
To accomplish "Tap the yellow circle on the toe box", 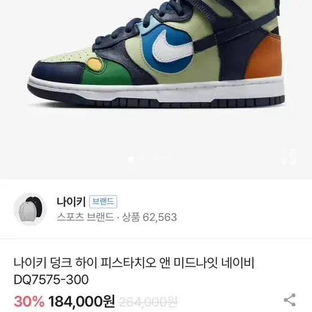I will coord(94,64).
